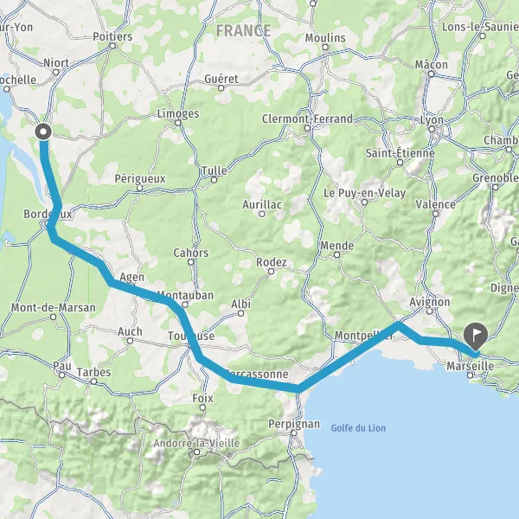Click the Clermont-Ferrand city marker
Viewport: 519px width, 519px height.
[307, 128]
